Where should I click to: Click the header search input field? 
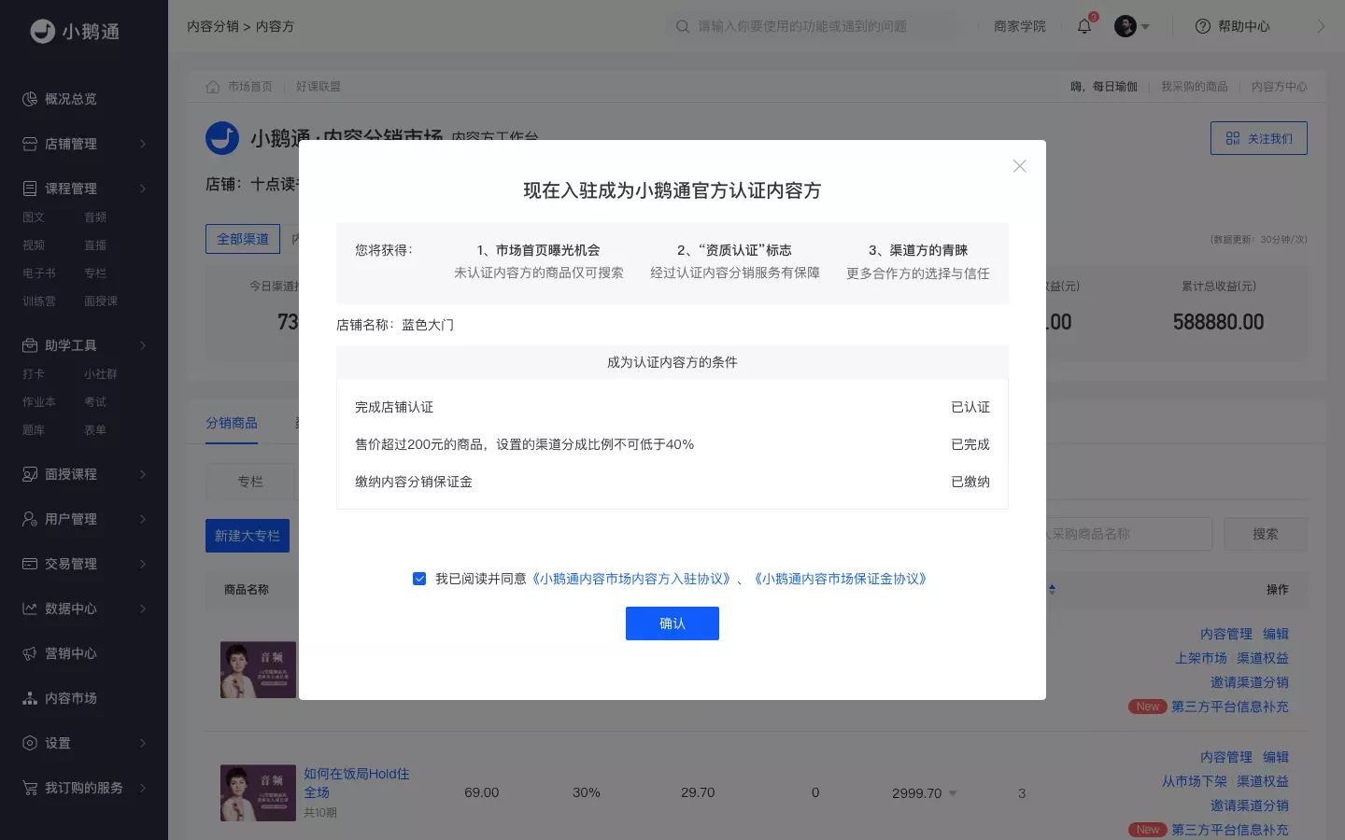click(x=813, y=26)
